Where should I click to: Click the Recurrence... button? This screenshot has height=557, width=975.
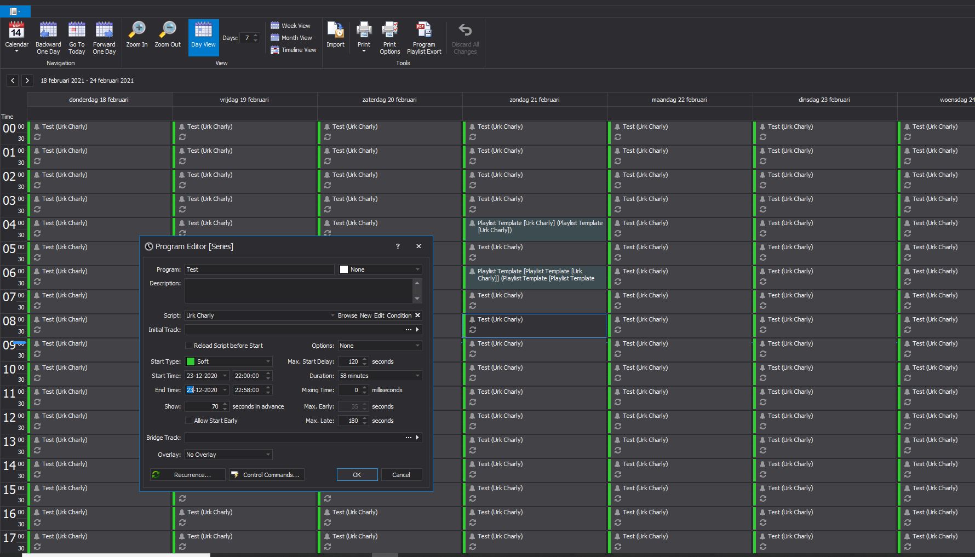(188, 475)
